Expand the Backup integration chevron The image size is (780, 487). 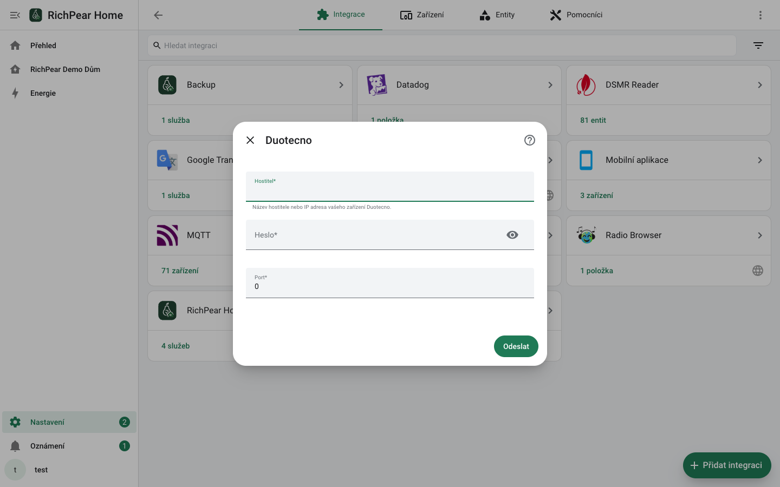pyautogui.click(x=341, y=85)
